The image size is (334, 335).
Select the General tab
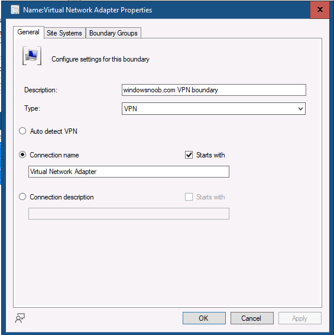(28, 33)
